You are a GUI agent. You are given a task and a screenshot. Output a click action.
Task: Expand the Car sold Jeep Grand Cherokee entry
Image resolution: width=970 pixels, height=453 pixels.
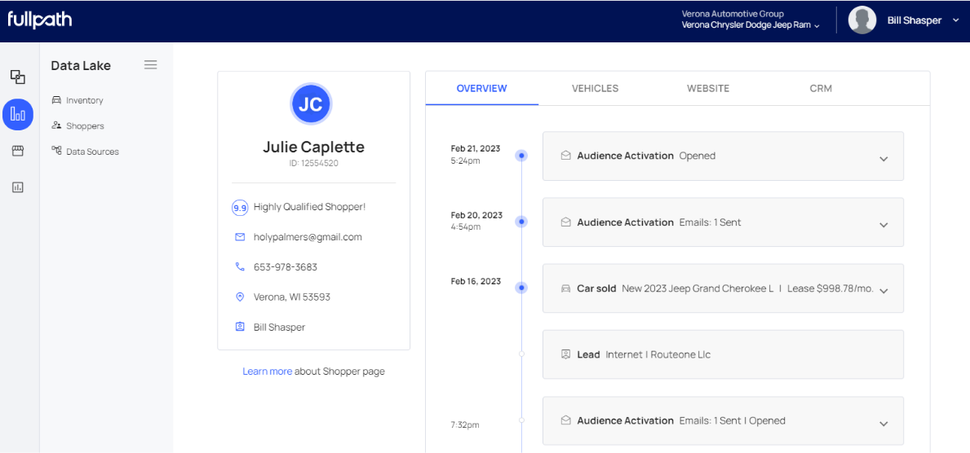click(883, 291)
